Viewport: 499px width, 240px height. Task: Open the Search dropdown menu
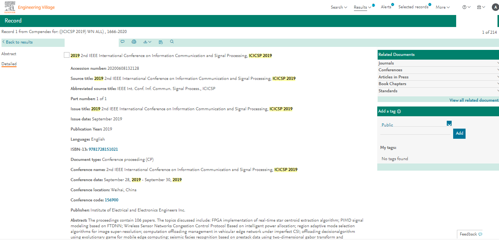pos(339,7)
